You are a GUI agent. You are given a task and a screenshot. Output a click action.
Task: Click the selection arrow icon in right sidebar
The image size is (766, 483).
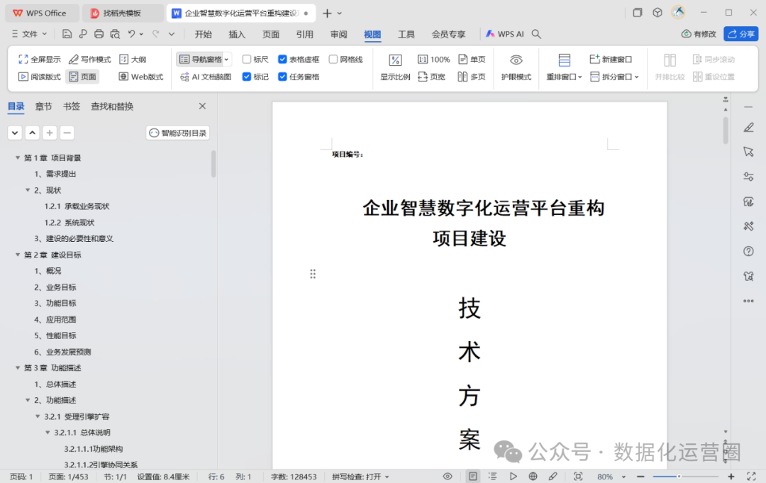tap(748, 152)
